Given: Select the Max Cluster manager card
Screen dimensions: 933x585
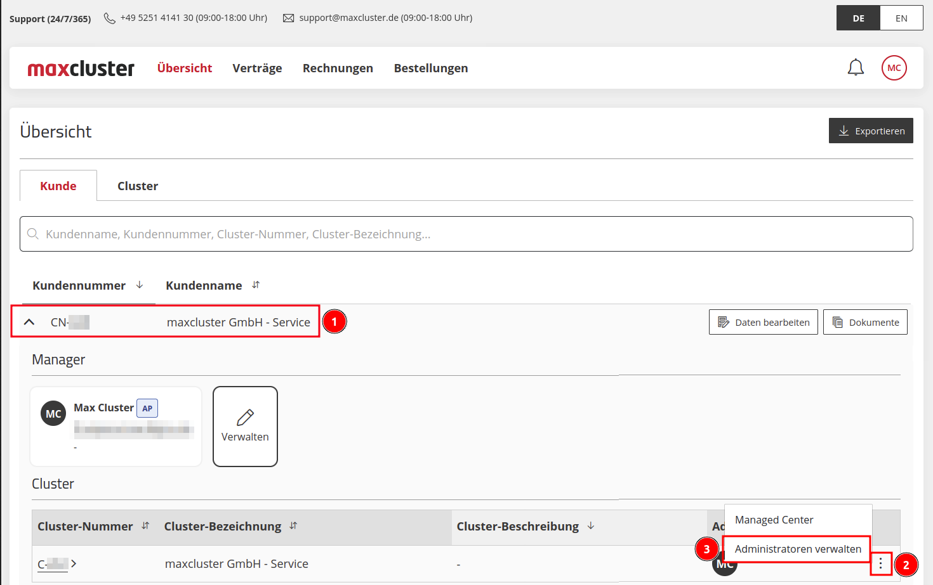Looking at the screenshot, I should [116, 427].
